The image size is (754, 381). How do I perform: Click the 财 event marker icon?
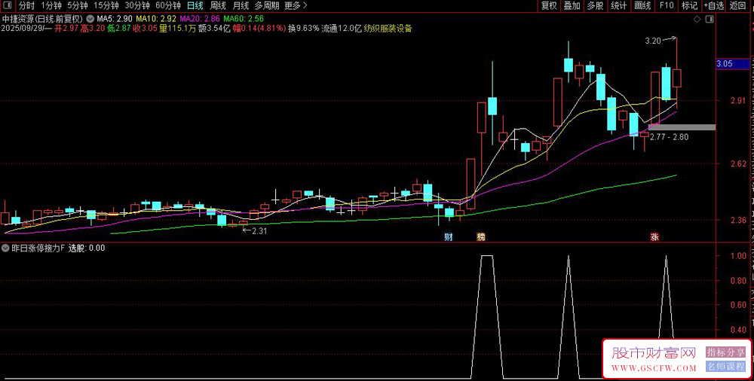[449, 237]
